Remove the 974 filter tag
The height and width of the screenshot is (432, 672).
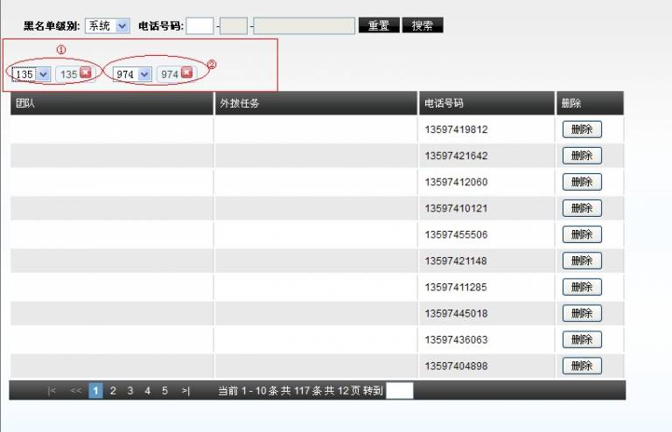click(x=186, y=73)
